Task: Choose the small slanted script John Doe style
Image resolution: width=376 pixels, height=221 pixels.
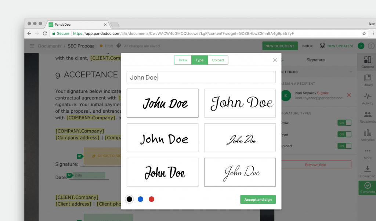Action: [240, 138]
